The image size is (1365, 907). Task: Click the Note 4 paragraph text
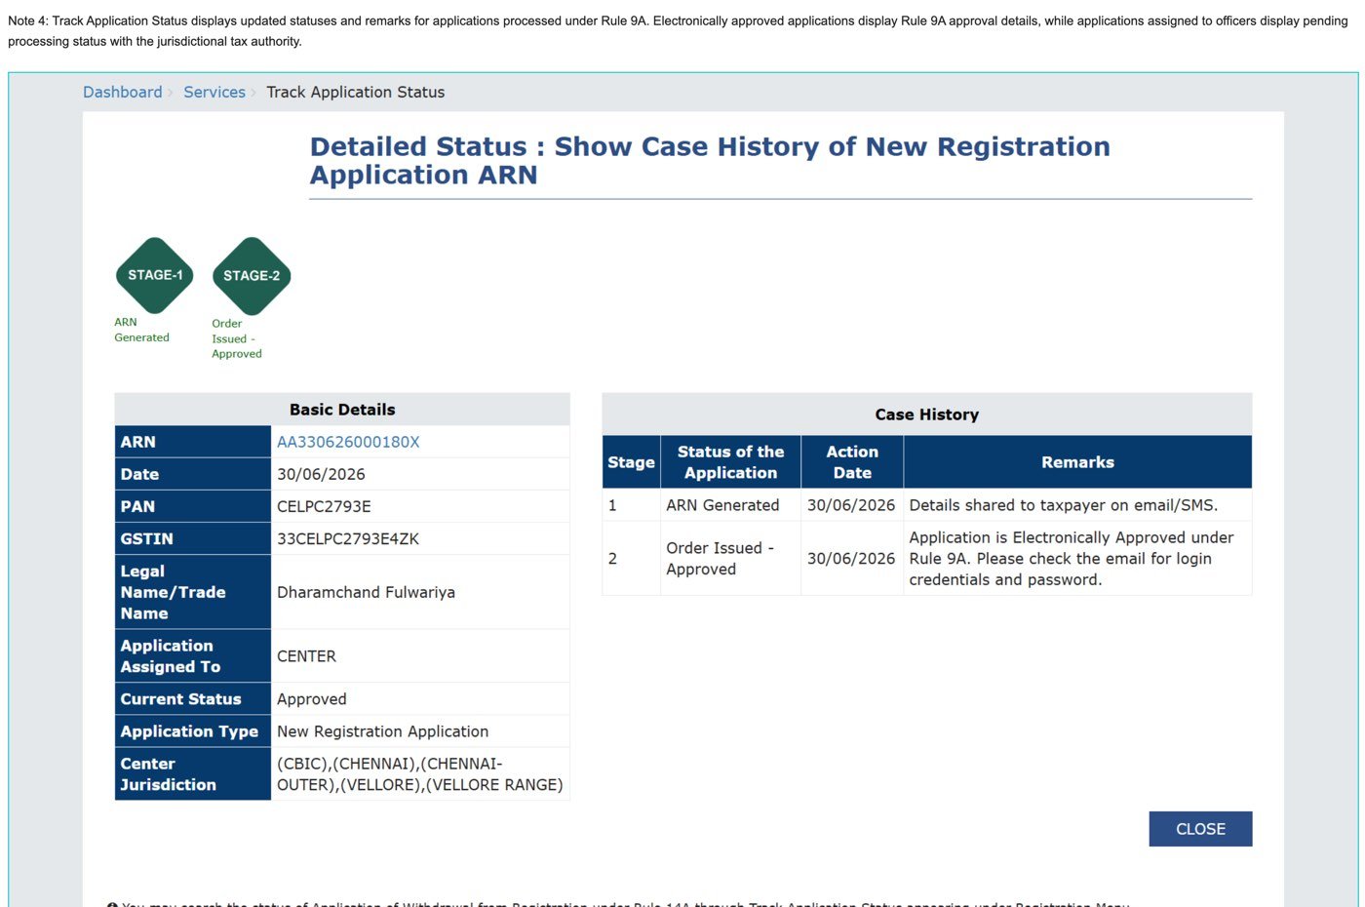(678, 31)
